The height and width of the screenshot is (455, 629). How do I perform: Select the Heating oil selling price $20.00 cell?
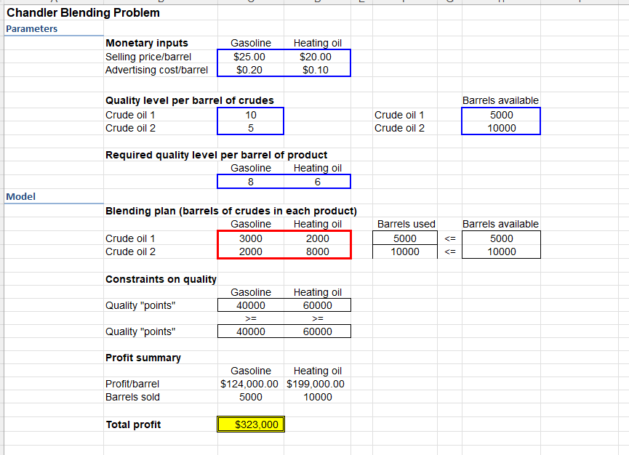pyautogui.click(x=317, y=57)
